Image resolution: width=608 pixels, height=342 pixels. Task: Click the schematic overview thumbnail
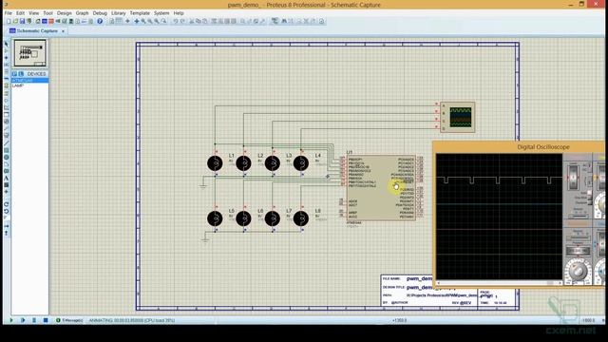pyautogui.click(x=29, y=53)
